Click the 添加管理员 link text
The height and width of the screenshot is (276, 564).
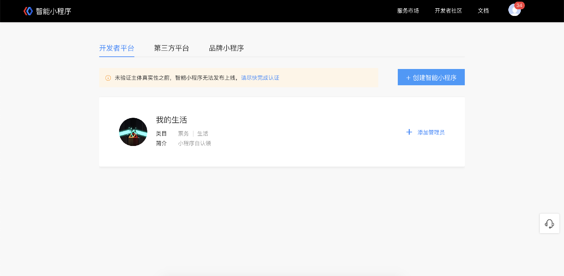[431, 132]
